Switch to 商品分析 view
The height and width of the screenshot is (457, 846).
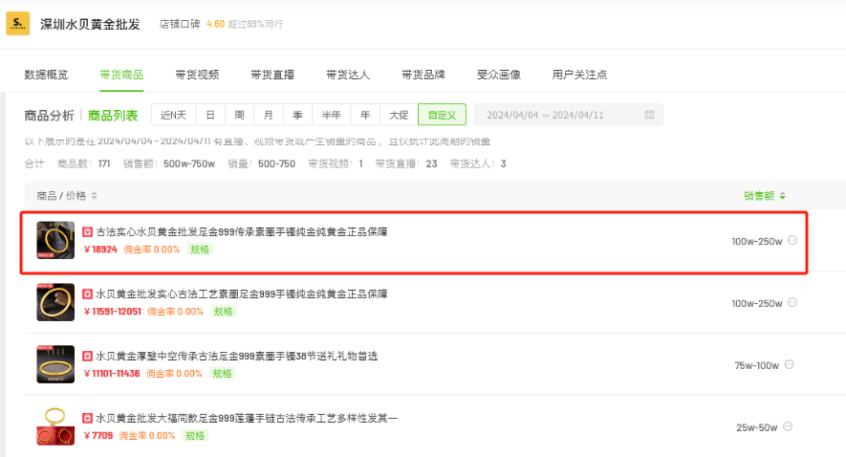click(49, 116)
